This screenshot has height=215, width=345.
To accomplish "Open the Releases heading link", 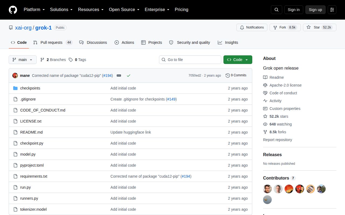I will tap(272, 155).
